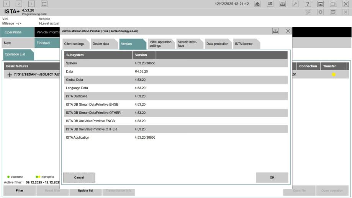Click the print icon in Administration dialog header
352x198 pixels.
point(275,31)
